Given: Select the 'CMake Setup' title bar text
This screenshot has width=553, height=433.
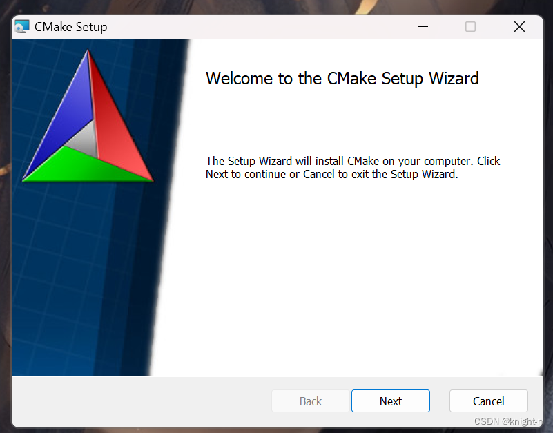Looking at the screenshot, I should (72, 26).
